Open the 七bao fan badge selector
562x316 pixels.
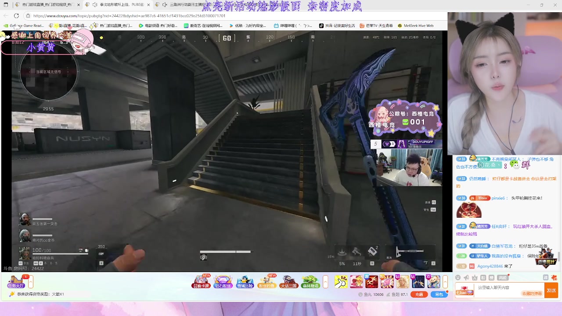[x=465, y=290]
